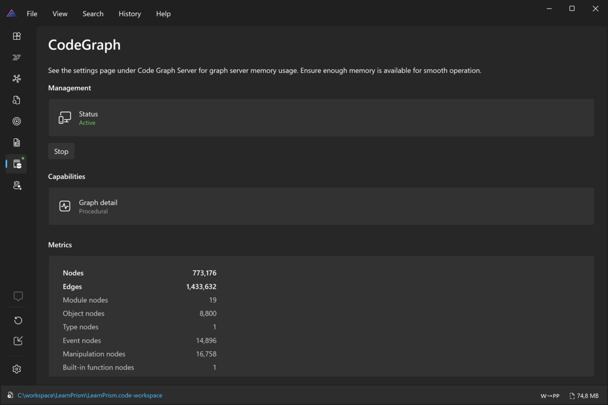The height and width of the screenshot is (405, 608).
Task: Click the CodeGraph page title
Action: (x=84, y=45)
